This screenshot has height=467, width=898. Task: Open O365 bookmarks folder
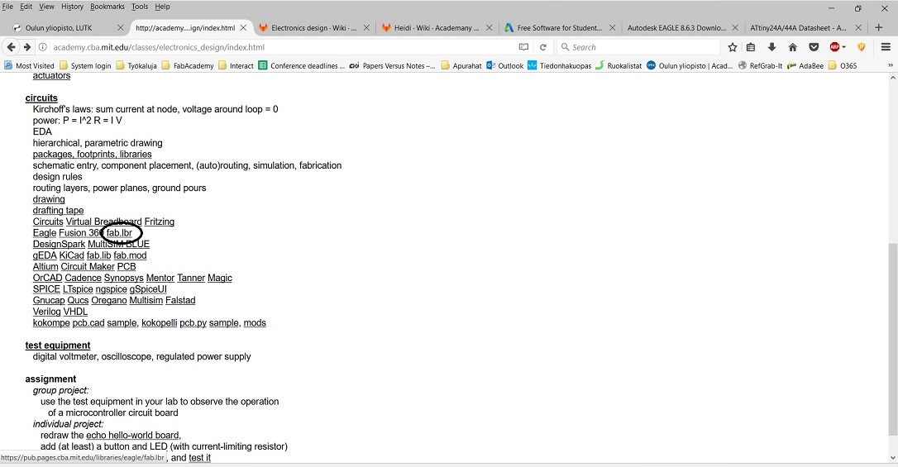click(x=843, y=66)
